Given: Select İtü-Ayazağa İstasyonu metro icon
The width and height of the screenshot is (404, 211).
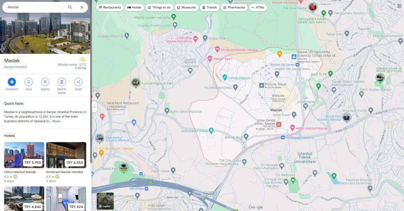Looking at the screenshot, I should [282, 138].
